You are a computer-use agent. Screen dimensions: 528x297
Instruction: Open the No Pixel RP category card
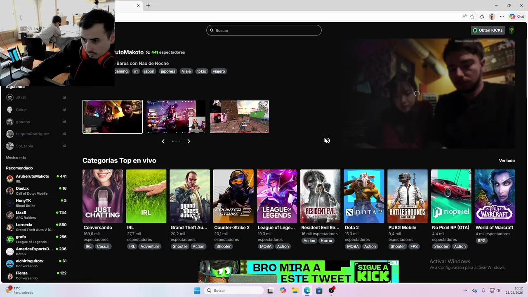coord(451,196)
